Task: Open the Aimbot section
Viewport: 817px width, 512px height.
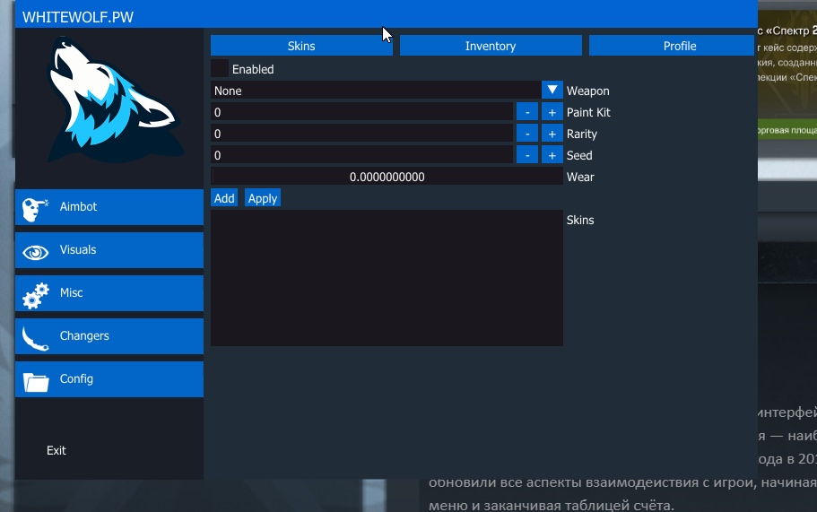Action: [109, 207]
